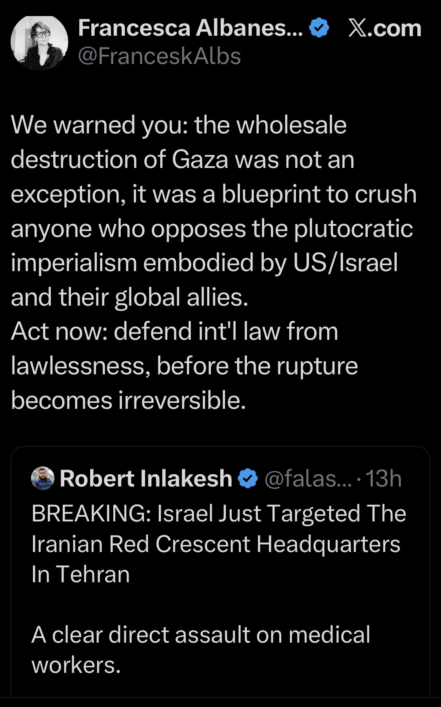Click the Francesca Albanes... display name
This screenshot has height=707, width=441.
coord(190,28)
